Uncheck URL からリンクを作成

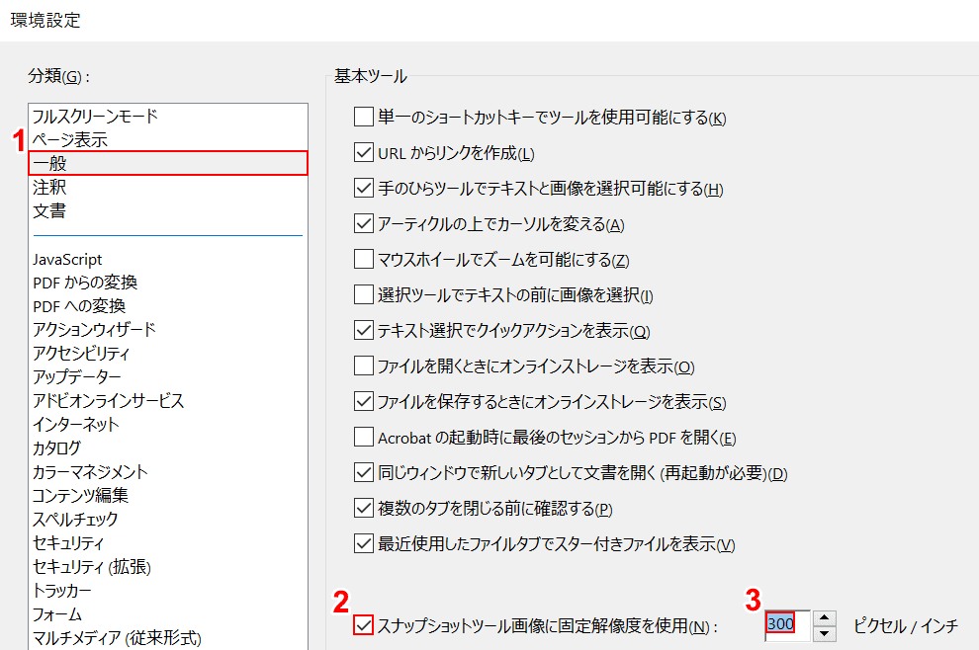(x=363, y=152)
